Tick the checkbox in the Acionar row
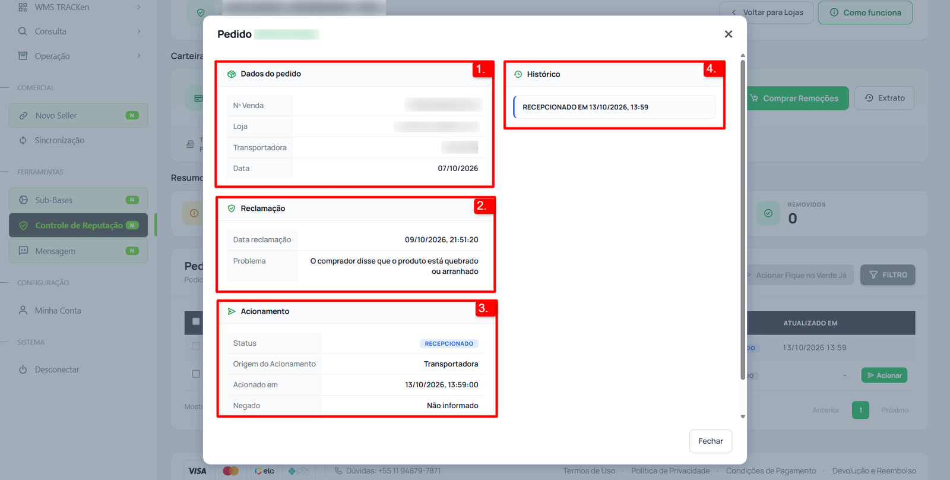The image size is (950, 480). click(196, 374)
